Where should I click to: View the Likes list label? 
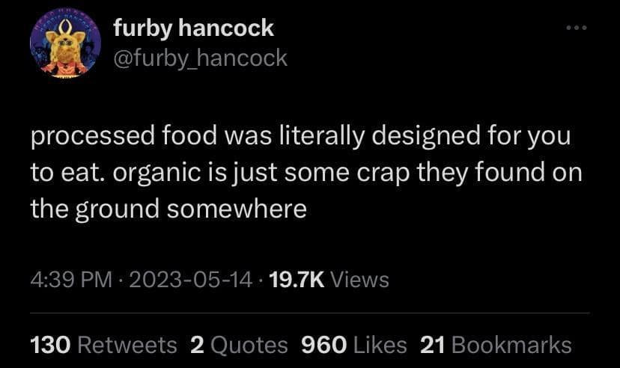tap(380, 345)
